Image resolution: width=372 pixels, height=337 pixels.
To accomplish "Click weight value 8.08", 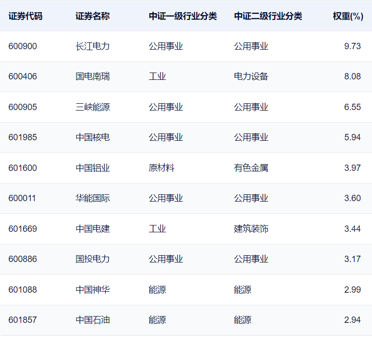I will (353, 76).
